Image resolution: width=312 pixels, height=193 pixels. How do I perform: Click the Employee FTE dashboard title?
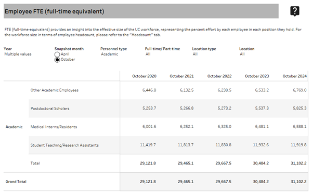pyautogui.click(x=54, y=11)
